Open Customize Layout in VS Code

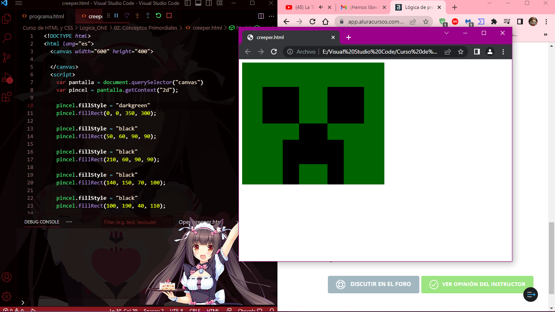(219, 3)
